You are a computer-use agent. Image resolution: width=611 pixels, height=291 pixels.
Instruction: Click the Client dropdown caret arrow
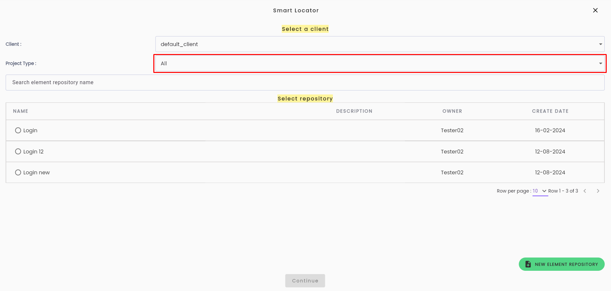click(x=600, y=44)
